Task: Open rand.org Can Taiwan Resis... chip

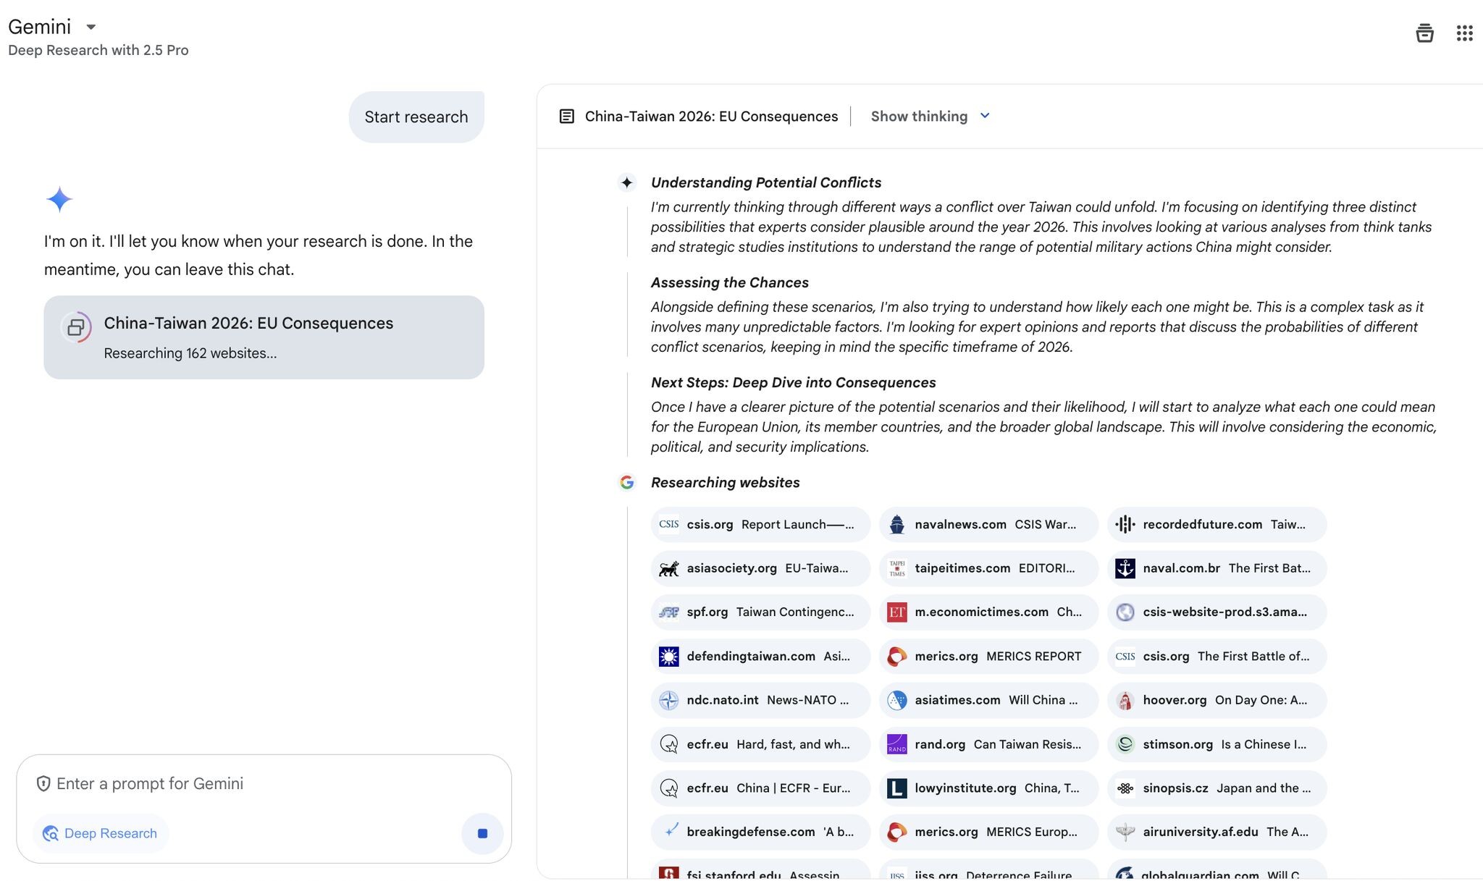Action: coord(988,744)
